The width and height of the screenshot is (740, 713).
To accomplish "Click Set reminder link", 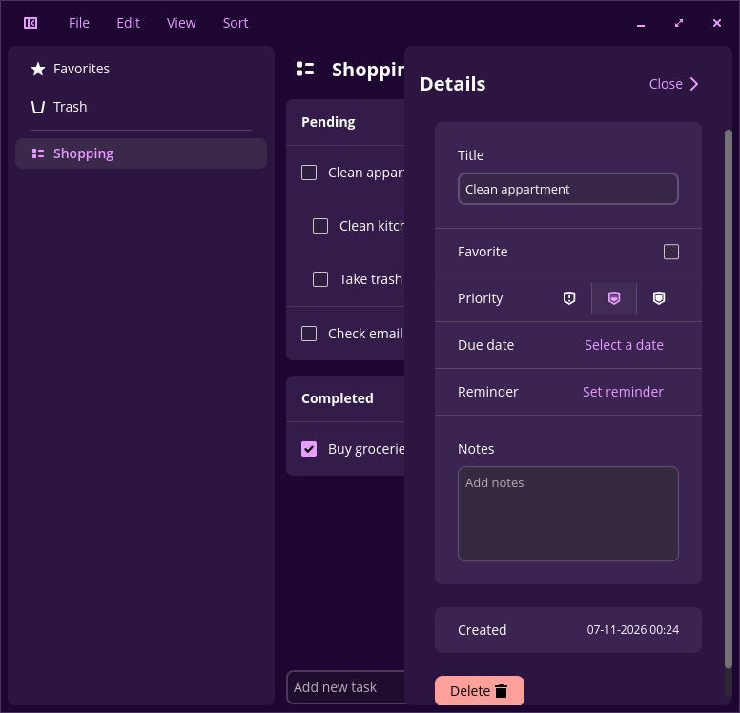I will click(623, 392).
